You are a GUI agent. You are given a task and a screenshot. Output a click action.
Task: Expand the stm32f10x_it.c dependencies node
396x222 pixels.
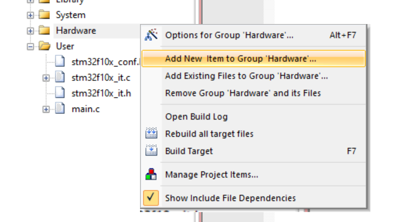pos(46,78)
